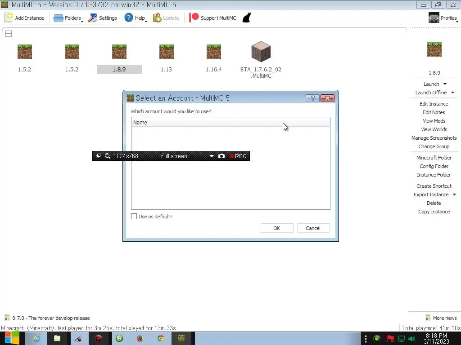Click Create Shortcut in sidebar
The width and height of the screenshot is (461, 345).
click(x=434, y=186)
